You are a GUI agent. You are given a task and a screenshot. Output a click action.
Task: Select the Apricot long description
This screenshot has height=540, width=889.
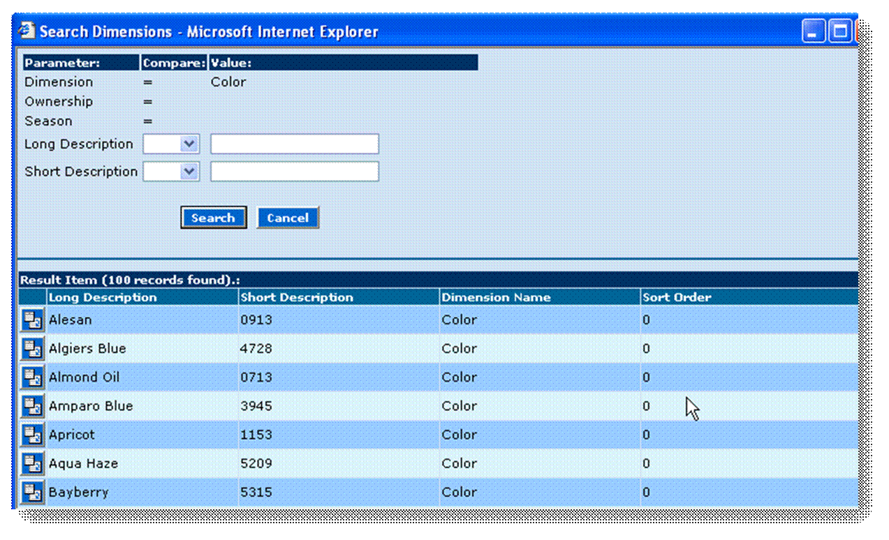(x=71, y=435)
